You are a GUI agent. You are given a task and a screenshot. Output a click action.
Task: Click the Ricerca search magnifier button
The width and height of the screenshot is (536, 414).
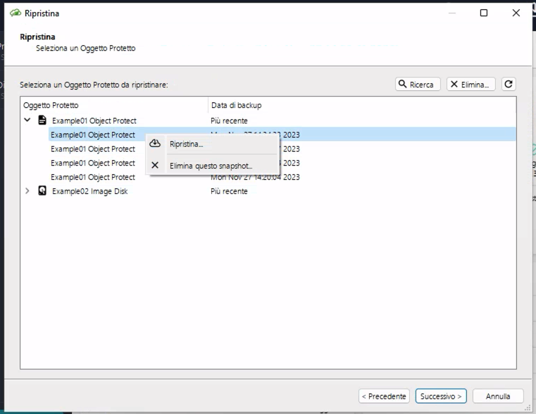point(418,84)
